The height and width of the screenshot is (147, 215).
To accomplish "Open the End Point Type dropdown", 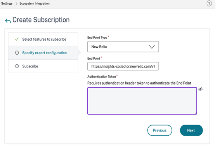I will tap(123, 47).
